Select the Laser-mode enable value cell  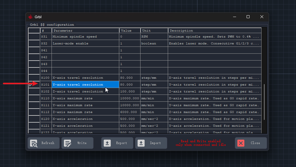click(x=130, y=44)
